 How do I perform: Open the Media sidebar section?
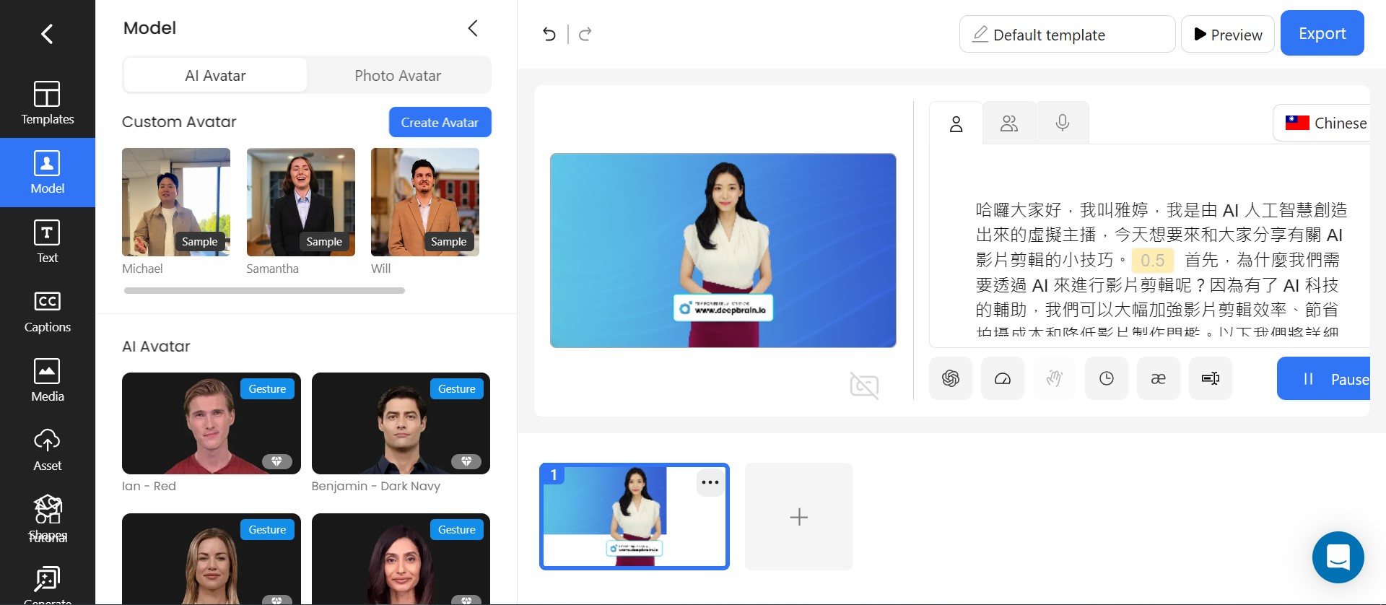(x=48, y=380)
